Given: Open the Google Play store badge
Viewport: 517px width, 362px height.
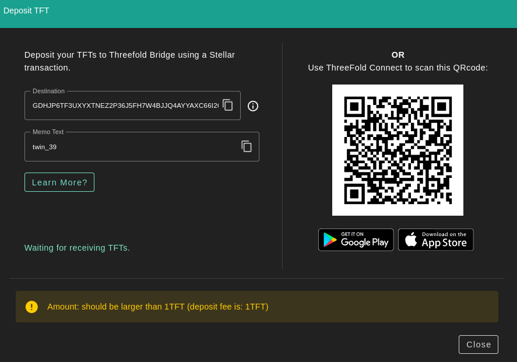Looking at the screenshot, I should 356,240.
